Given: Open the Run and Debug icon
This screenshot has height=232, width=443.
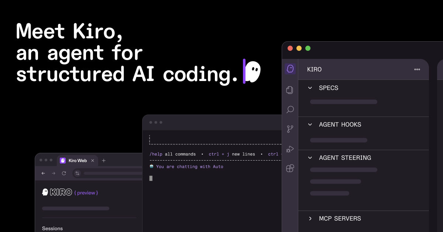Looking at the screenshot, I should [290, 149].
